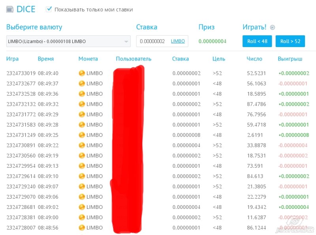Click the 'Время' column header

click(x=46, y=59)
